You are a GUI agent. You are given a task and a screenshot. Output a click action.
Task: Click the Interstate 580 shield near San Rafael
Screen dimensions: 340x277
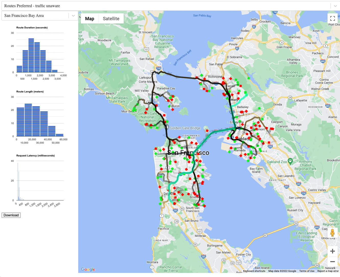(x=159, y=68)
